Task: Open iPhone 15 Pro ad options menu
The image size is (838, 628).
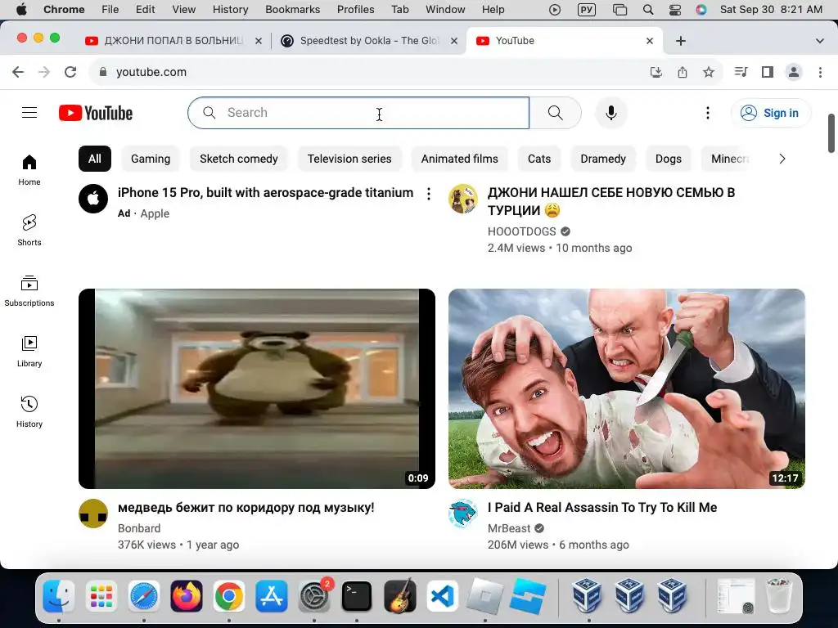Action: coord(429,194)
